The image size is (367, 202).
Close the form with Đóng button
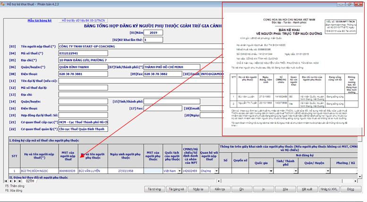pos(350,188)
